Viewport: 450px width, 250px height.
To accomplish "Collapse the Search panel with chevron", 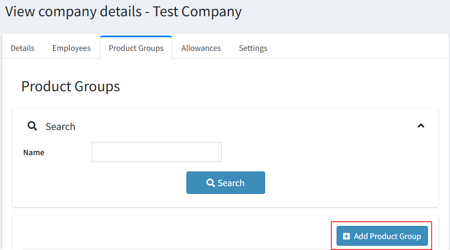I will point(421,126).
